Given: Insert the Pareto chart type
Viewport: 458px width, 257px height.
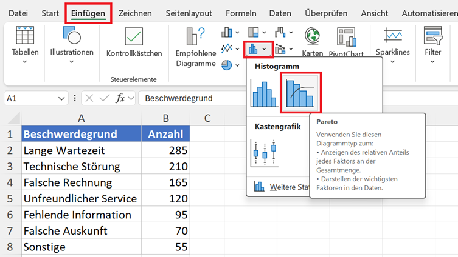Looking at the screenshot, I should 300,93.
